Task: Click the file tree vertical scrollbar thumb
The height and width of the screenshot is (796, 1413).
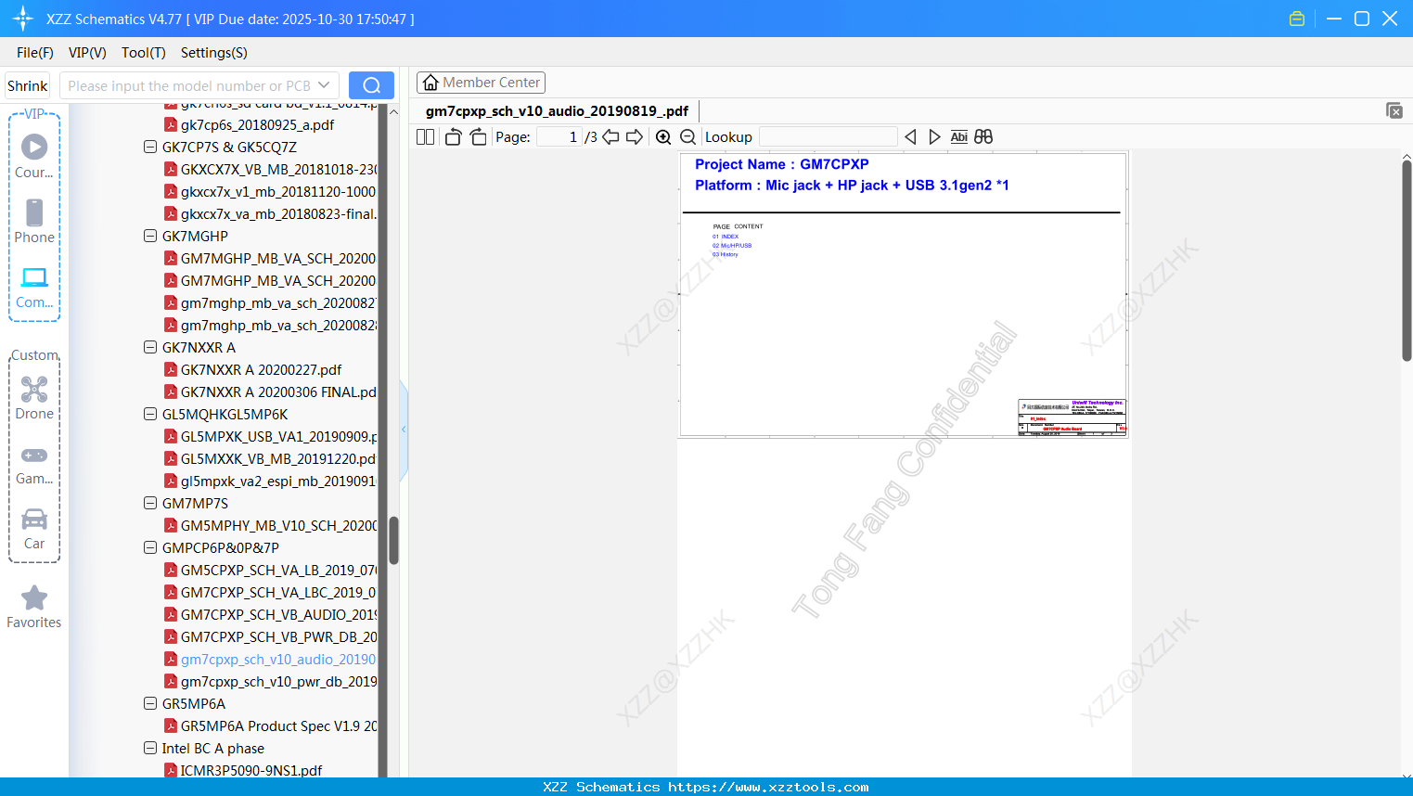Action: click(x=393, y=541)
